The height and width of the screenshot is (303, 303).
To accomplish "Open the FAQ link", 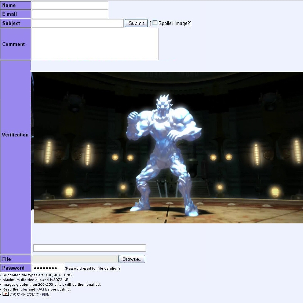I will click(x=40, y=289).
